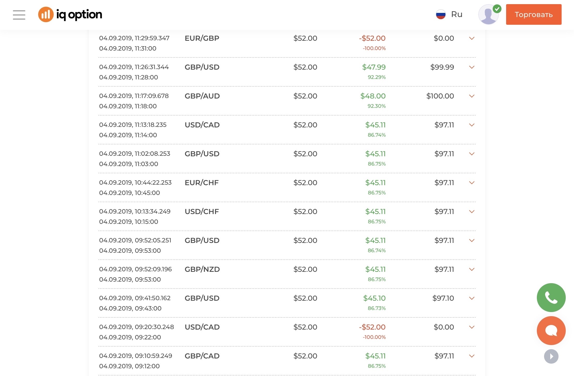
Task: Expand the EUR/CHF trade details
Action: (x=472, y=183)
